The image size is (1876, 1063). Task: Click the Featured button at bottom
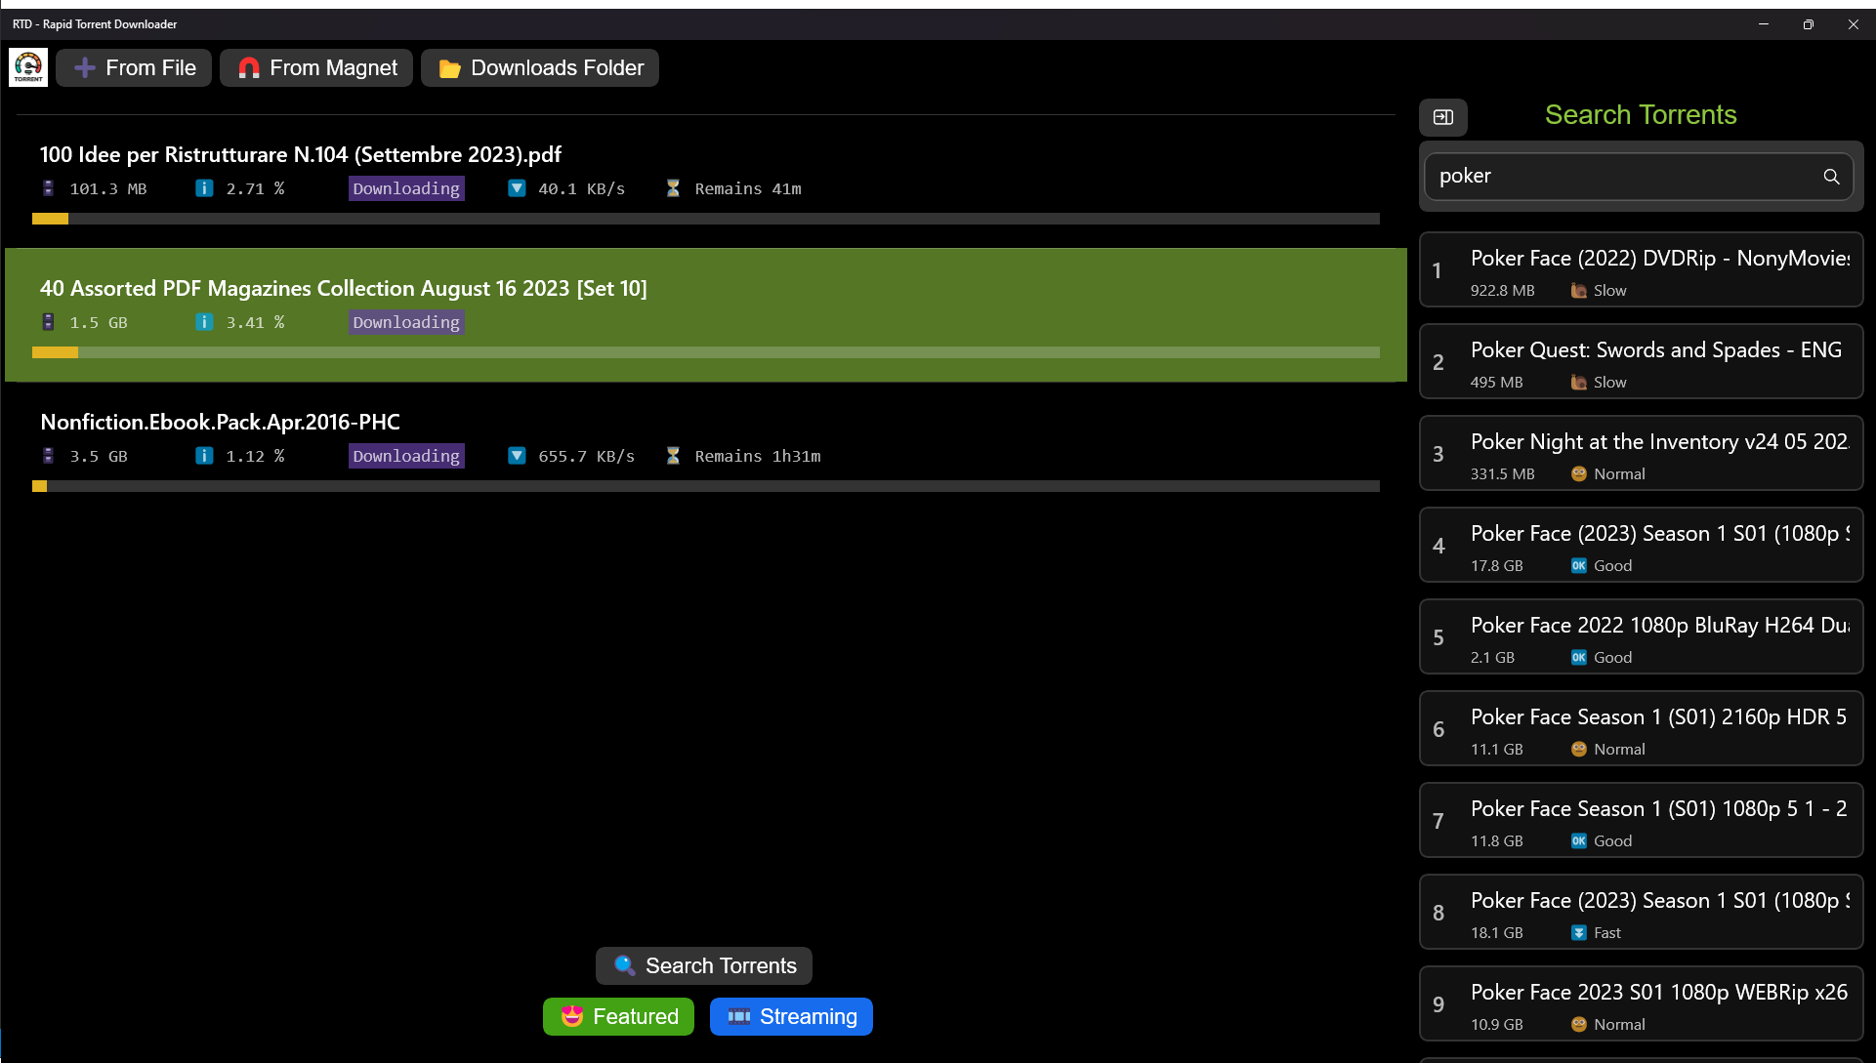(x=621, y=1016)
